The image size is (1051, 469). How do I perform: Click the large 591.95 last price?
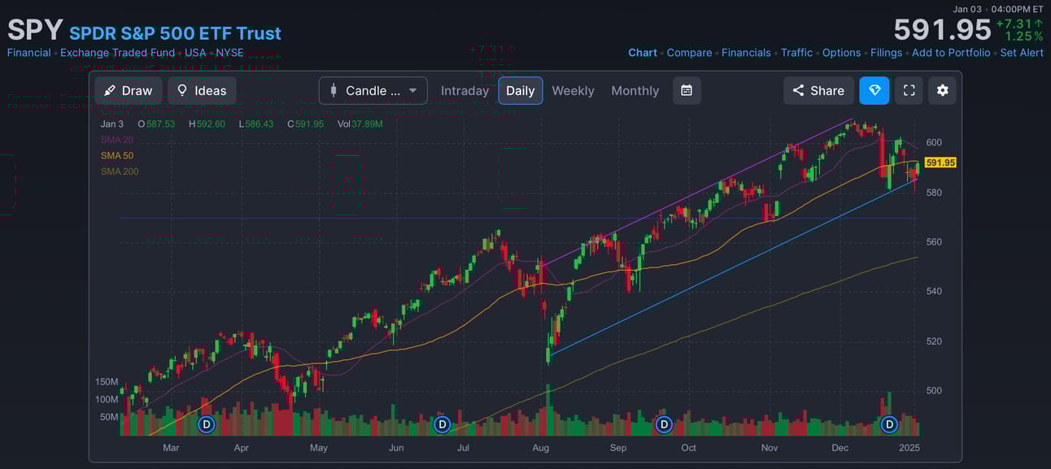point(942,30)
